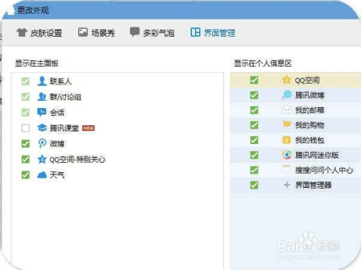Click the 我的钱包 wallet icon
The image size is (361, 270).
[287, 140]
